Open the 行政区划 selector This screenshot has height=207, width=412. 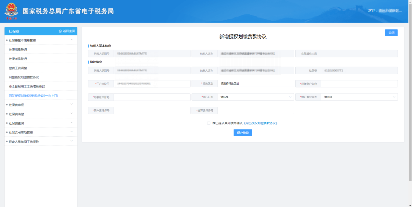click(x=255, y=84)
